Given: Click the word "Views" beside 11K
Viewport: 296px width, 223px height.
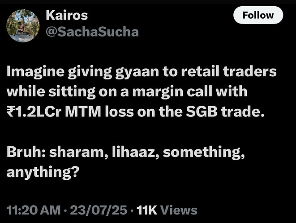Looking at the screenshot, I should coord(179,210).
